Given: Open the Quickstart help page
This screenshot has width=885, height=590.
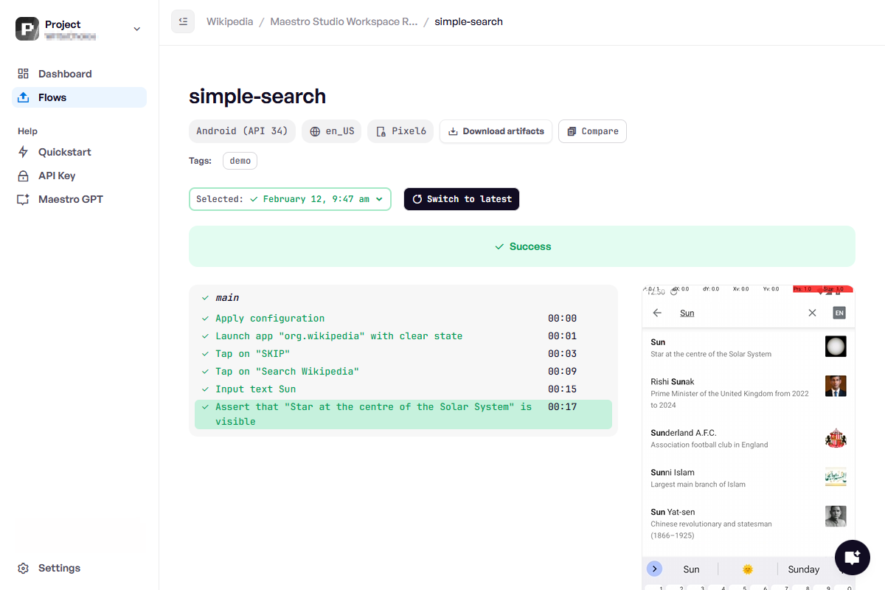Looking at the screenshot, I should 65,152.
